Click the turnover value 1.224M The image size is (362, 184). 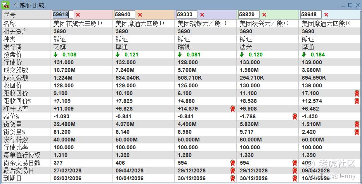63,78
